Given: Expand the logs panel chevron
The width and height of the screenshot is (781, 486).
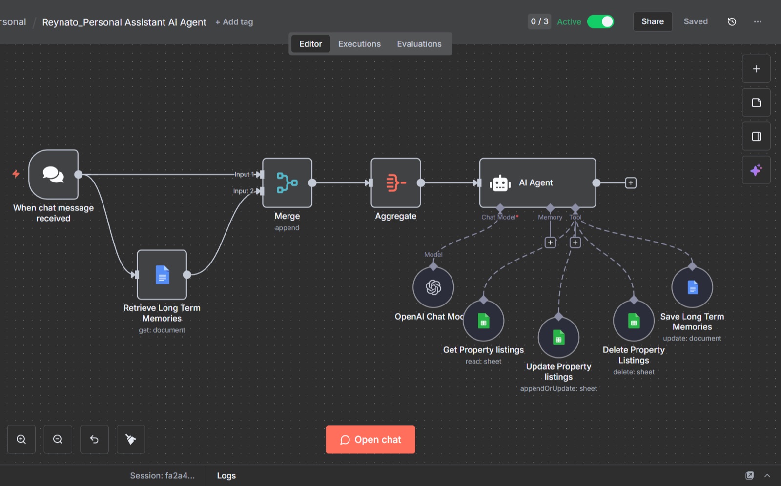Looking at the screenshot, I should [x=767, y=475].
